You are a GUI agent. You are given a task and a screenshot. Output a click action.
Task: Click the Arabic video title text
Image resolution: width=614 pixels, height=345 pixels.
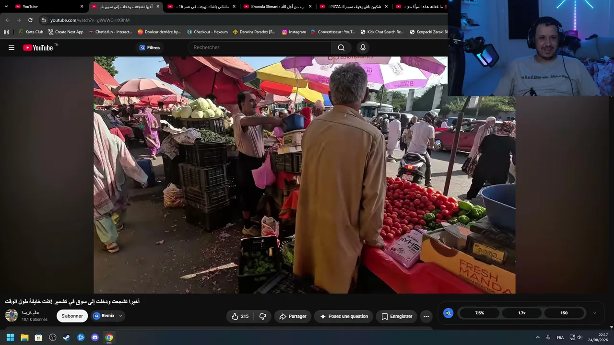tap(72, 301)
